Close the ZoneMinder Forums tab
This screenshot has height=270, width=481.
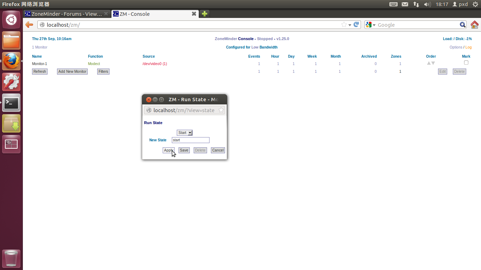pos(106,14)
